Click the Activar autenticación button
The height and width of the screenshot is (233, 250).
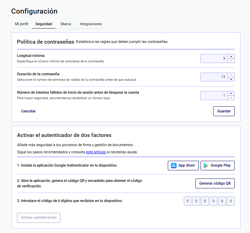click(x=39, y=218)
